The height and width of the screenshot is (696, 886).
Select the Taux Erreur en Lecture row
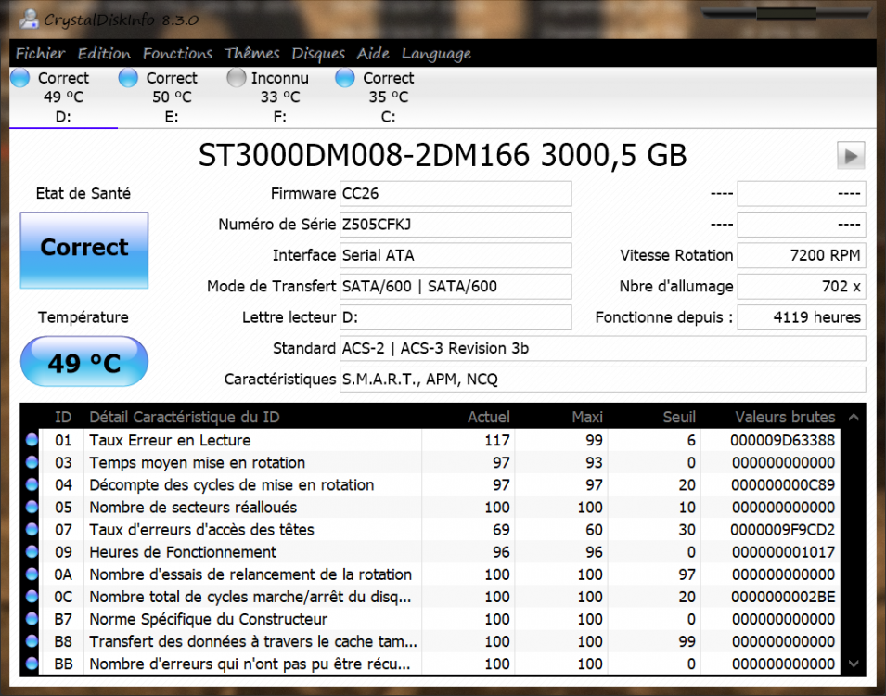click(x=250, y=441)
